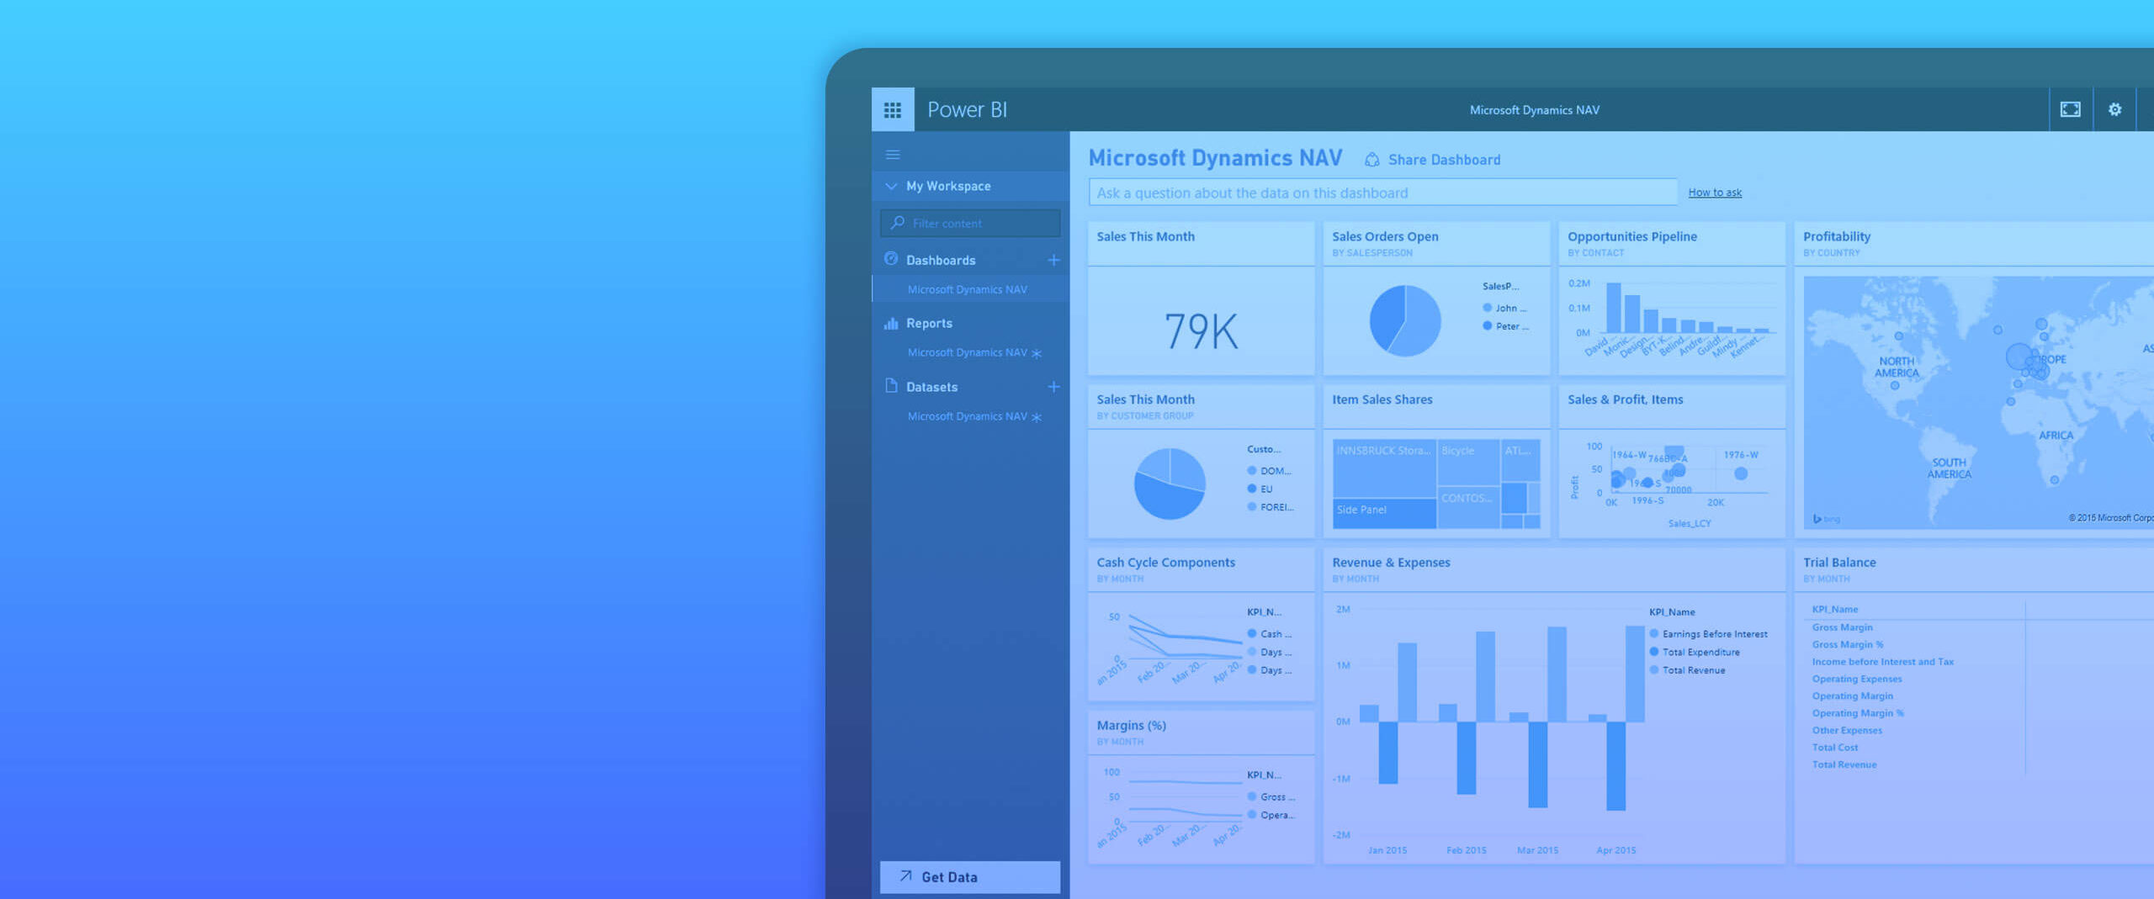Click the Power BI title
Image resolution: width=2154 pixels, height=899 pixels.
pyautogui.click(x=967, y=109)
